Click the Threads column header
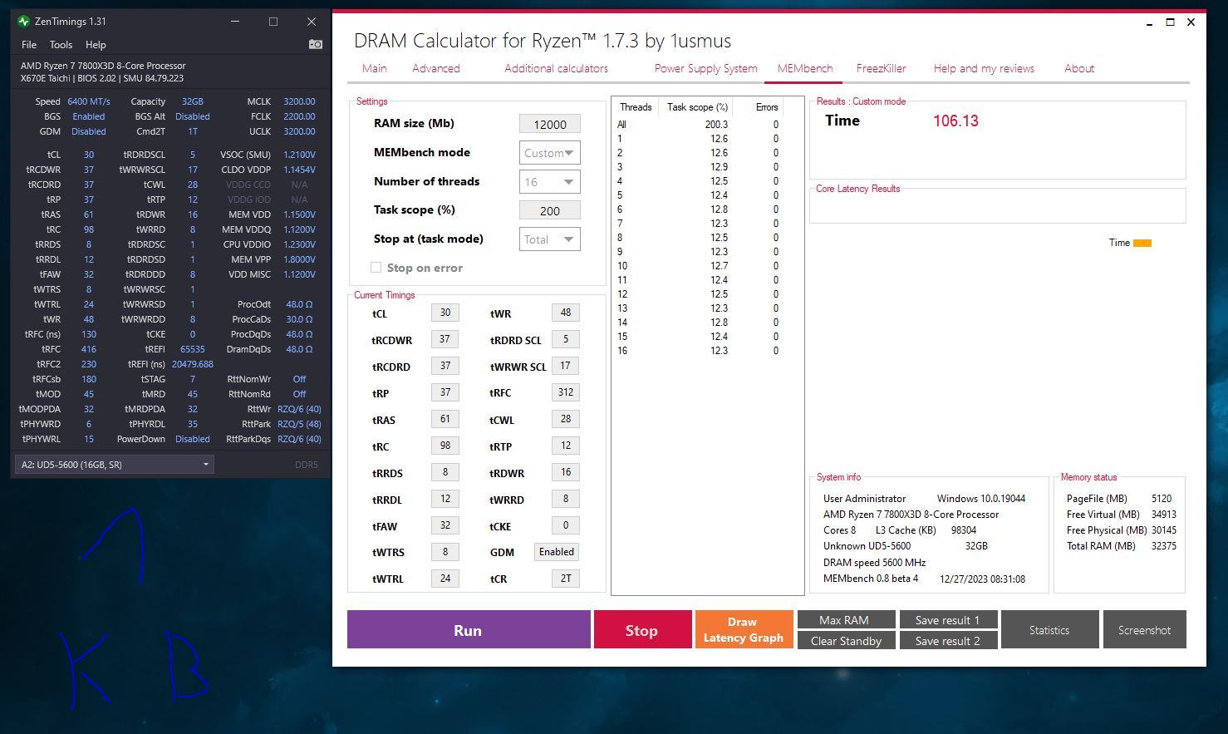Screen dimensions: 1228x734 point(636,107)
